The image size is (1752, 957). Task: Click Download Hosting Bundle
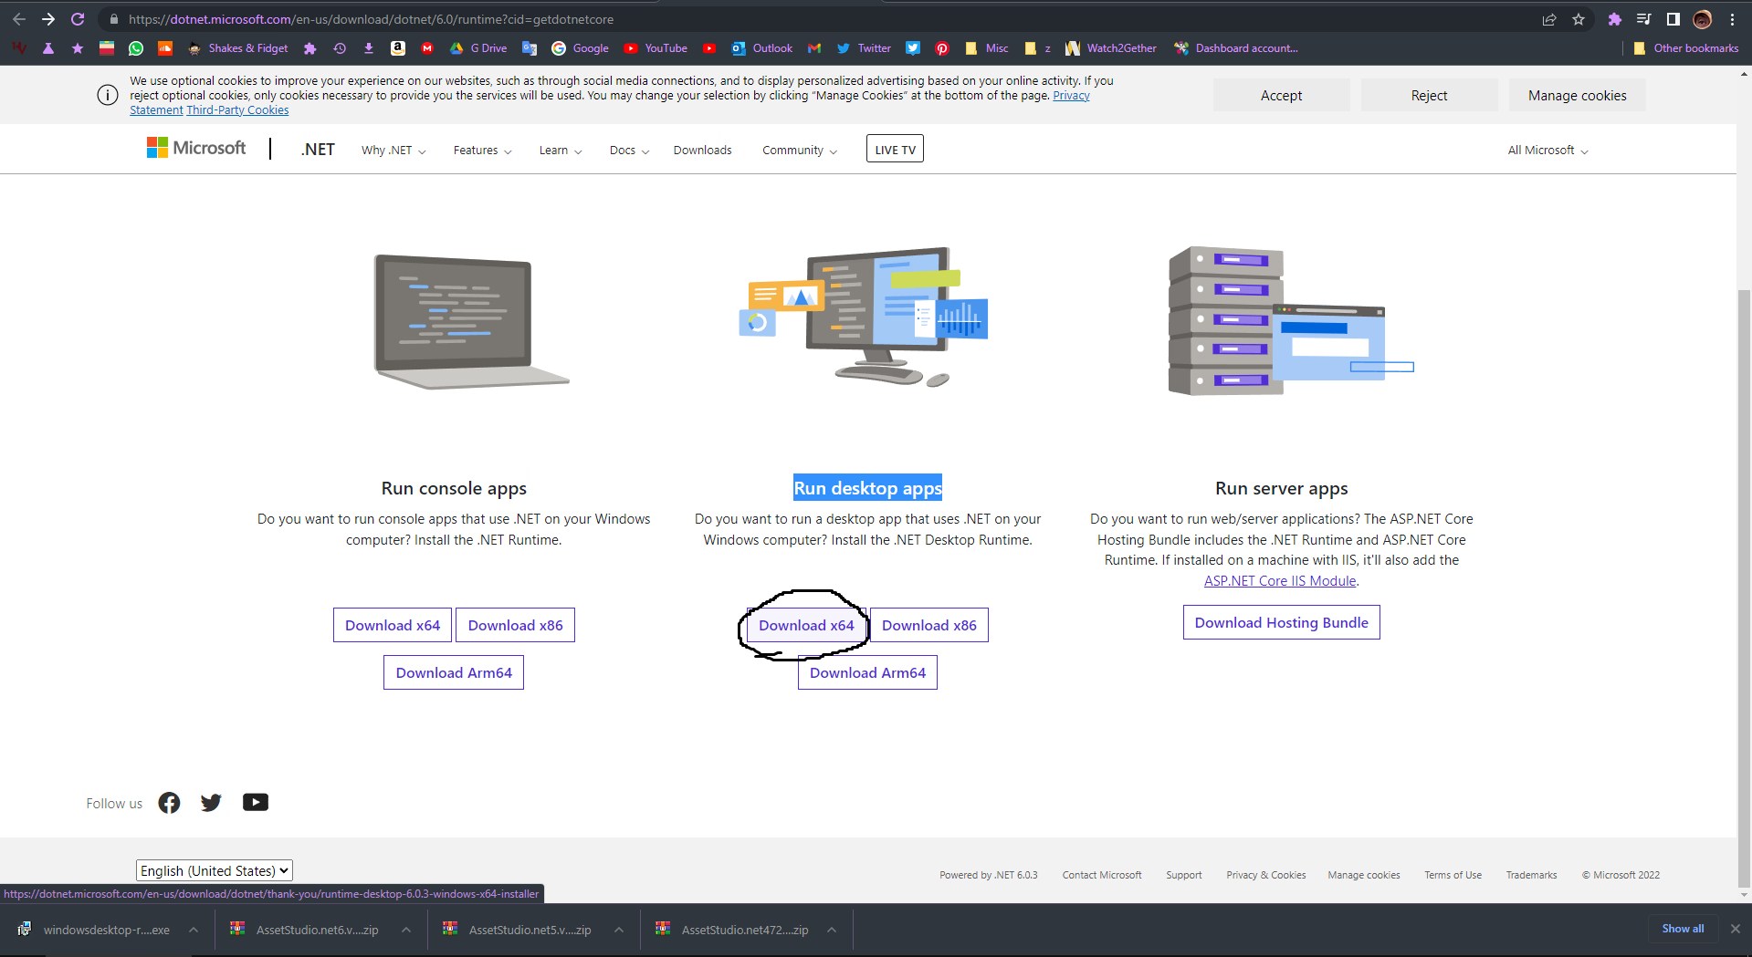(1282, 622)
